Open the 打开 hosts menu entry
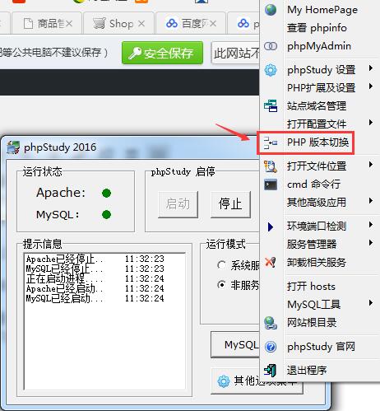 pos(311,287)
